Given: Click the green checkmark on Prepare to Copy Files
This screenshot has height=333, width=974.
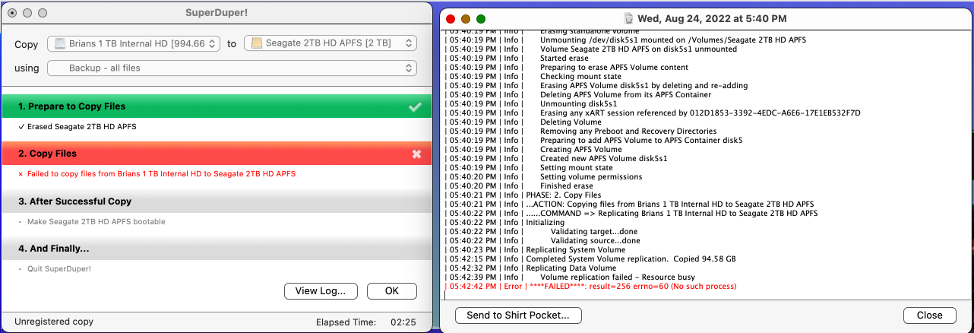Looking at the screenshot, I should [x=415, y=106].
